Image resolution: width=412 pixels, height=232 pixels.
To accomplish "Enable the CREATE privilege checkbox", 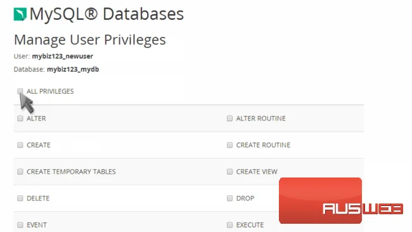I will pos(20,145).
